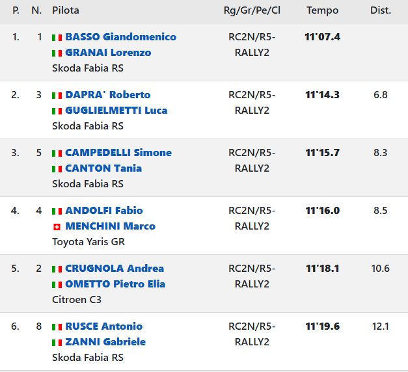Viewport: 408px width, 372px height.
Task: Click the Toyota Yaris GR car text
Action: pos(88,242)
